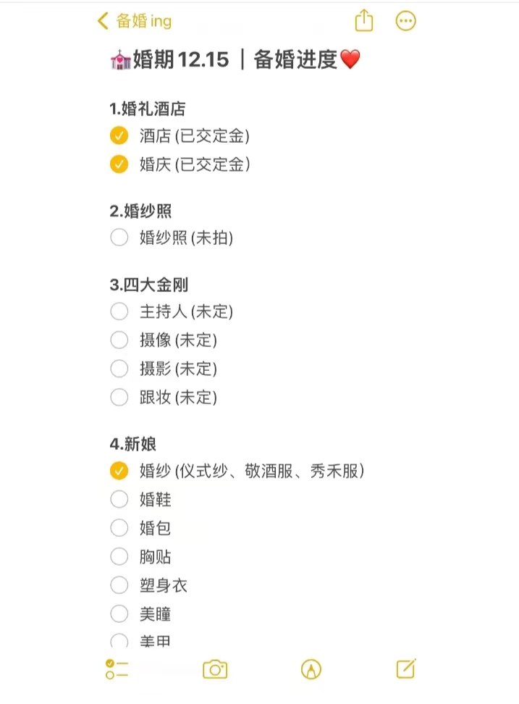Mark 塑身衣 as completed
The width and height of the screenshot is (519, 704).
(119, 585)
